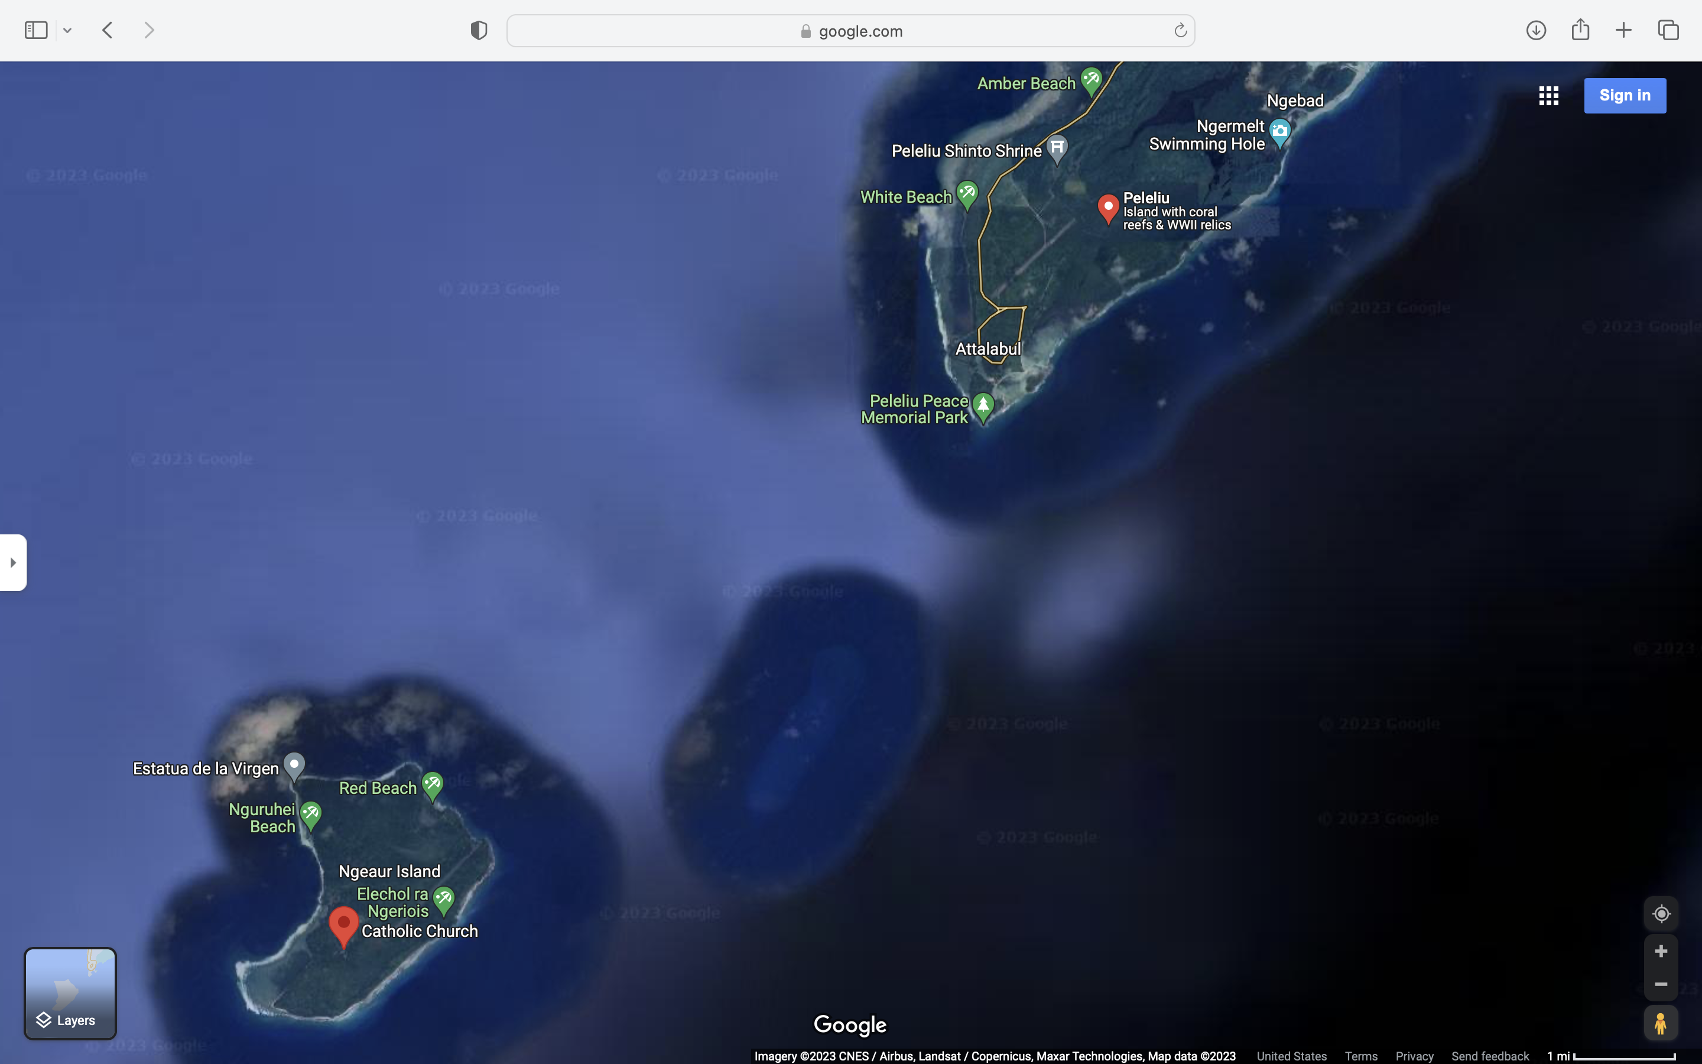Open the Safari Share menu
Viewport: 1702px width, 1064px height.
(1580, 30)
